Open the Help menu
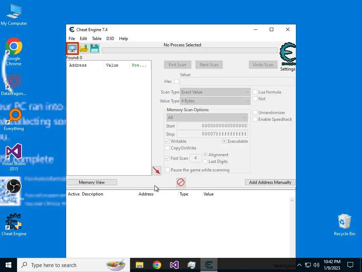The height and width of the screenshot is (272, 362). point(123,38)
